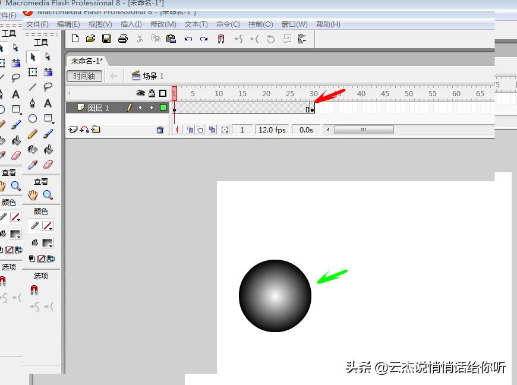
Task: Show 图层 1 as outlines only
Action: [164, 108]
